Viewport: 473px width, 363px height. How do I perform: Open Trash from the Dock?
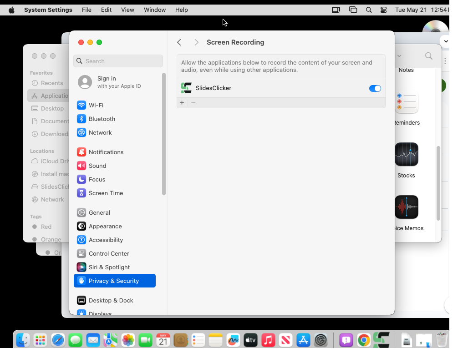(442, 340)
